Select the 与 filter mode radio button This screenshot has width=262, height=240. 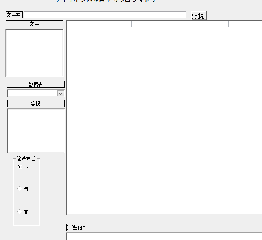click(x=20, y=188)
